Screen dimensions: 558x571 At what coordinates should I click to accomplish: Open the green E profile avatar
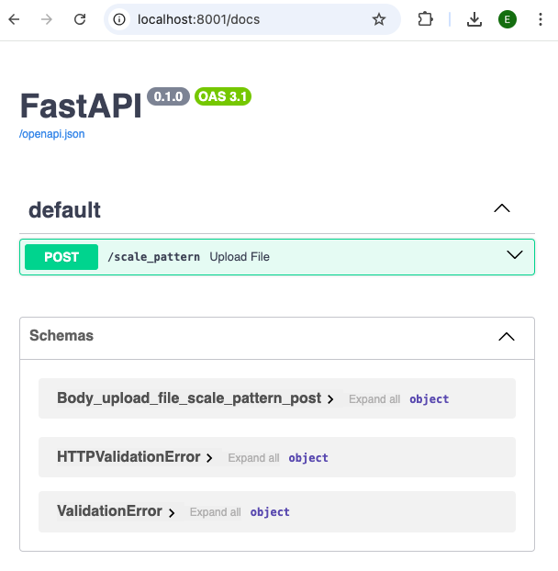[x=508, y=19]
